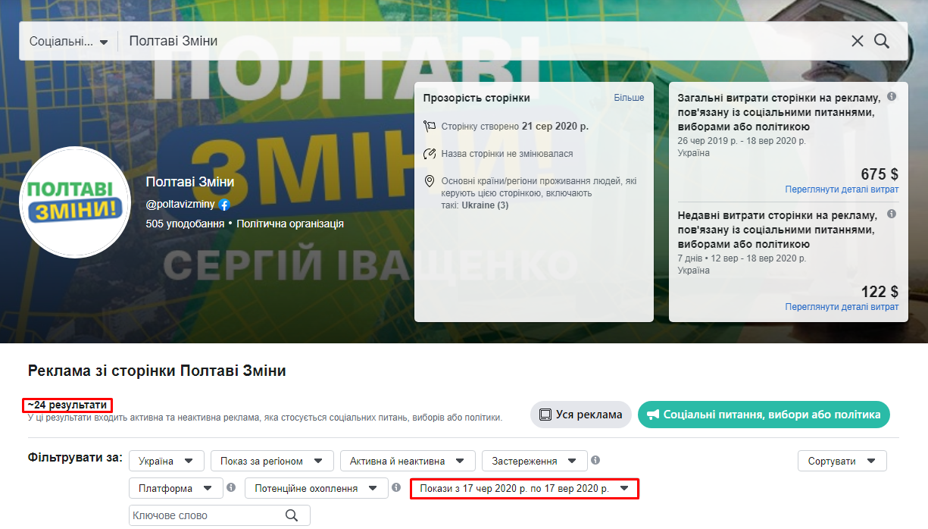The height and width of the screenshot is (529, 928).
Task: Select the Уся реклама tab
Action: click(x=580, y=415)
